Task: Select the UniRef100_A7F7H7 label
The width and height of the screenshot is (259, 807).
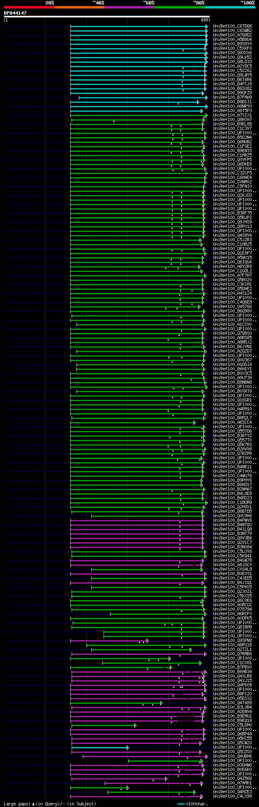Action: tap(232, 275)
